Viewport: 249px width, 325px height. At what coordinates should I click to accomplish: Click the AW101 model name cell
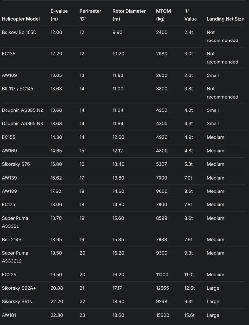pyautogui.click(x=9, y=315)
